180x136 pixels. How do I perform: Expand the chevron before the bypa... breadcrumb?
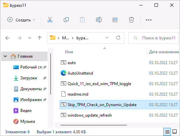pyautogui.click(x=73, y=38)
